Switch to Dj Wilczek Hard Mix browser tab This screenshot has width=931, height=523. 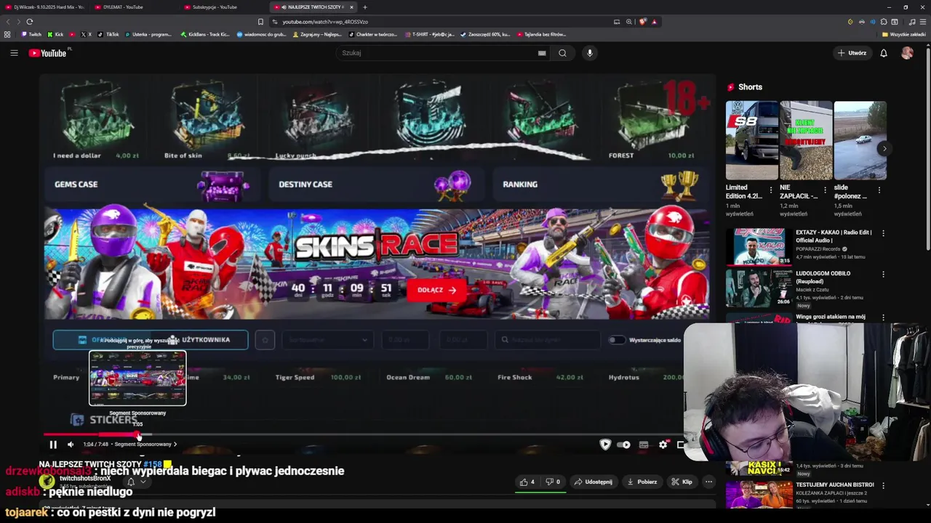coord(46,7)
